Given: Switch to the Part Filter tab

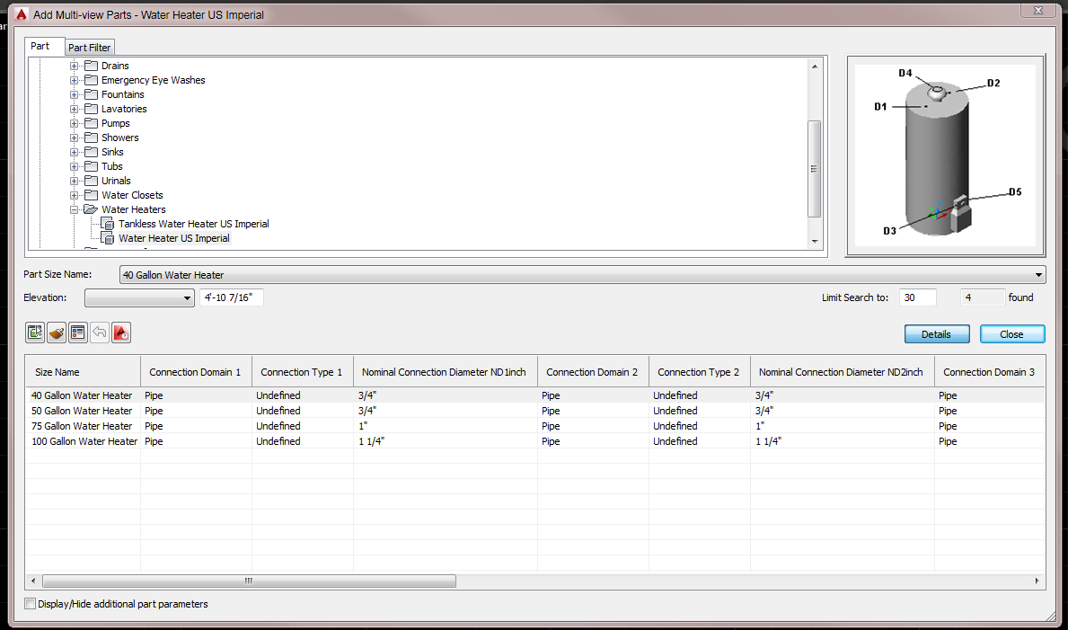Looking at the screenshot, I should click(x=89, y=47).
